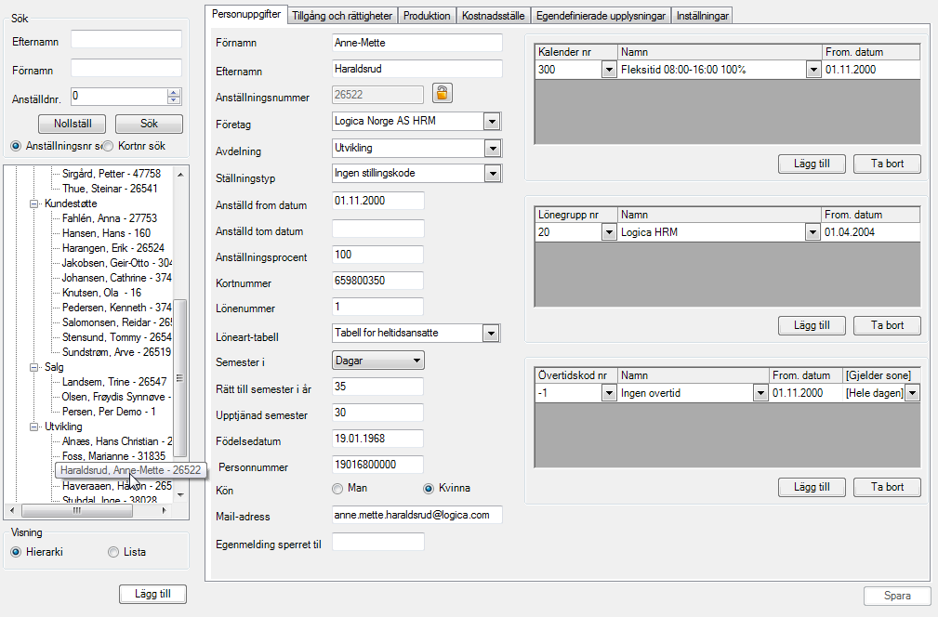The height and width of the screenshot is (617, 938).
Task: Open the Inställningar tab
Action: tap(702, 16)
